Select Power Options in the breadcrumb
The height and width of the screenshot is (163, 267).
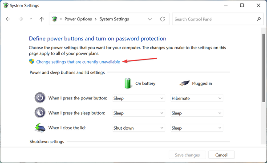pos(78,19)
